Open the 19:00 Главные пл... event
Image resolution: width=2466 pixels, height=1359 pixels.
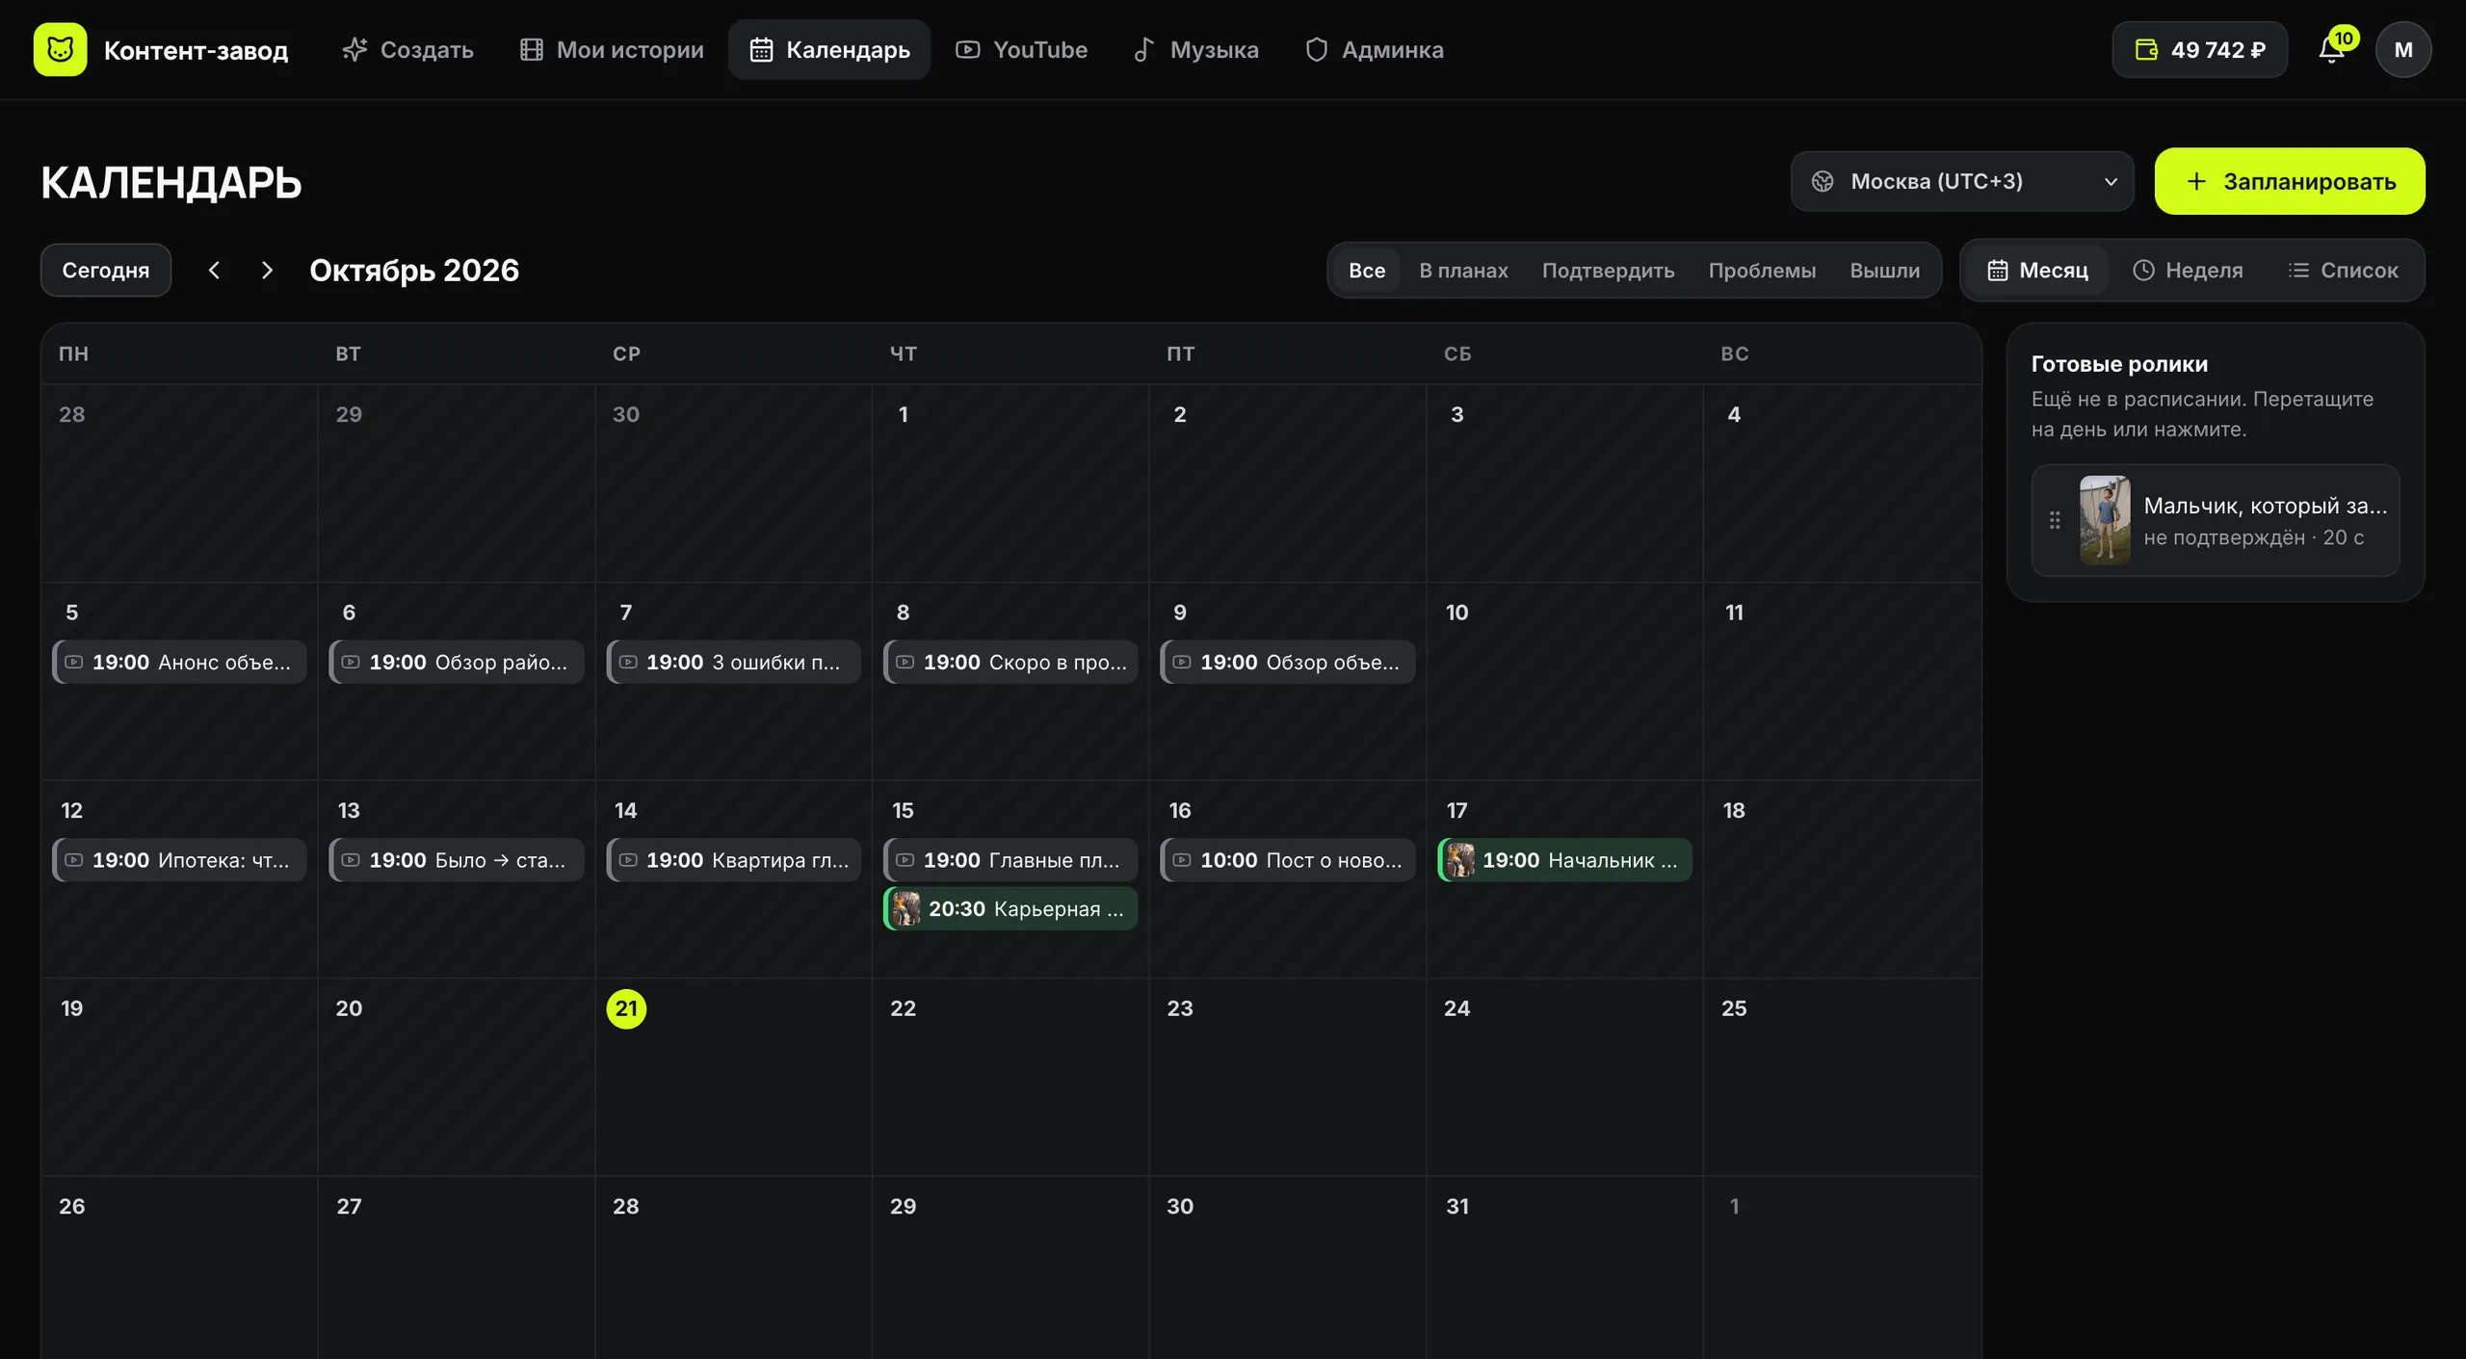(x=1010, y=860)
